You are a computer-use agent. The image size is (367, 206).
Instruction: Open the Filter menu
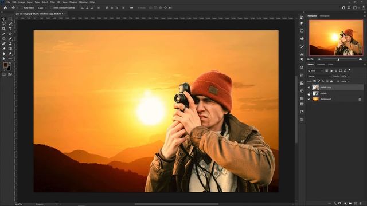click(x=52, y=2)
